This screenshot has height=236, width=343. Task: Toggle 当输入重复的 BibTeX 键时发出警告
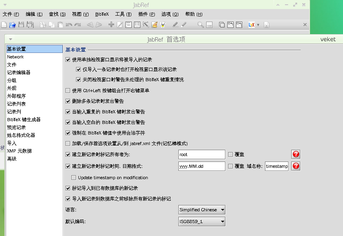coord(68,112)
